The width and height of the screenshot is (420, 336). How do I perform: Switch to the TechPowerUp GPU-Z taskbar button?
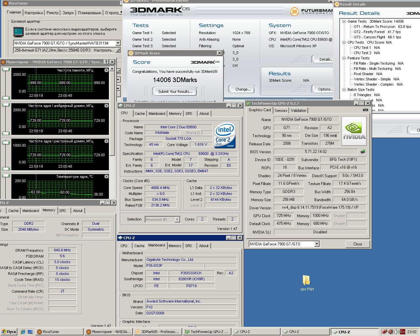(x=206, y=332)
